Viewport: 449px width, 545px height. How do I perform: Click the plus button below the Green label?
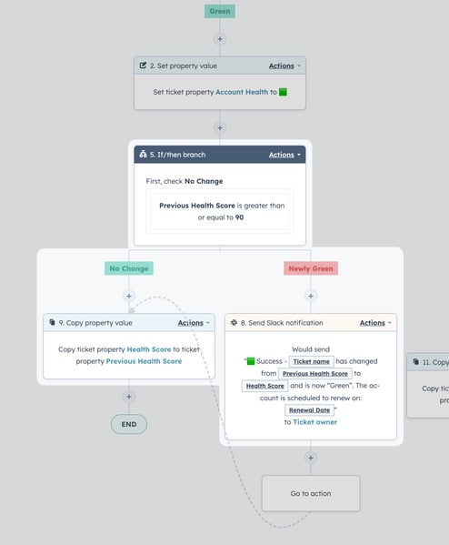(x=219, y=39)
